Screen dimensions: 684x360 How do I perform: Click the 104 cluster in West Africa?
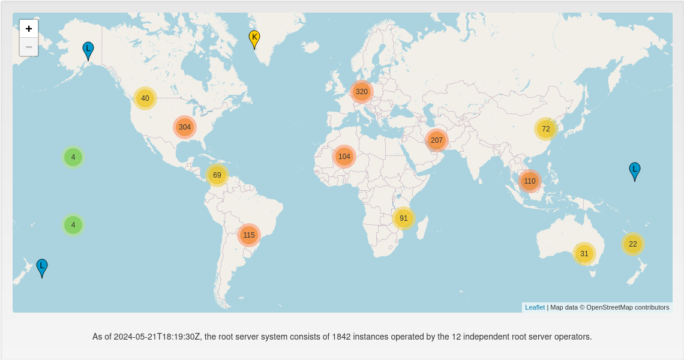344,157
